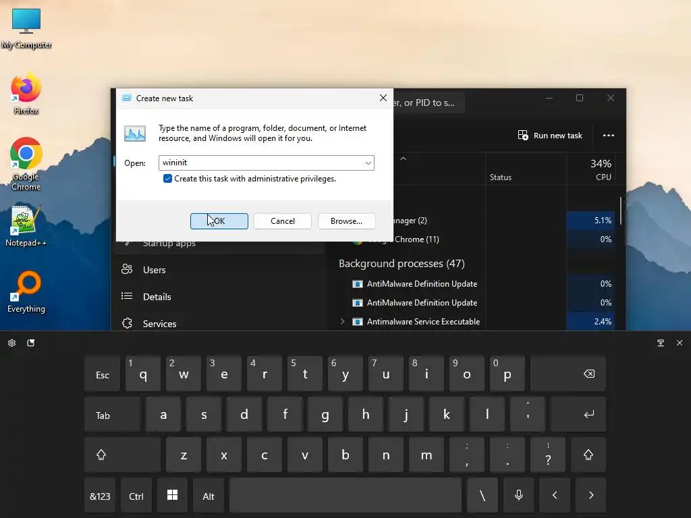This screenshot has height=518, width=691.
Task: Tap the Enter key on touch keyboard
Action: (578, 415)
